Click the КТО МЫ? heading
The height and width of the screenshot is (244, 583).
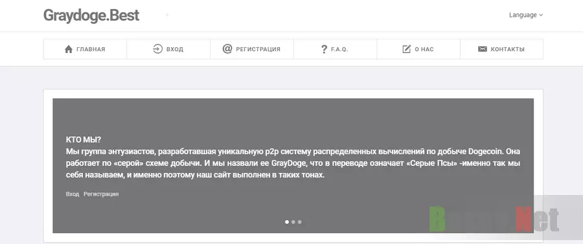84,140
